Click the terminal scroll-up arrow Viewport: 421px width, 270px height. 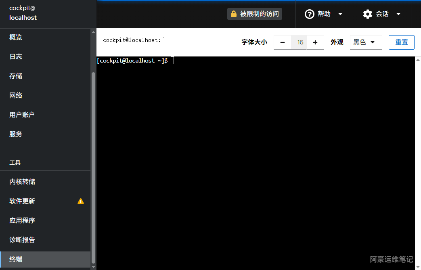pos(418,60)
